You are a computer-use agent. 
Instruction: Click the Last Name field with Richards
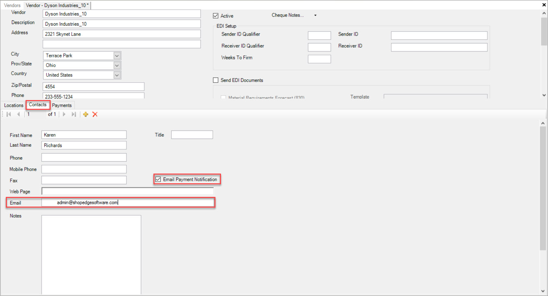point(84,145)
